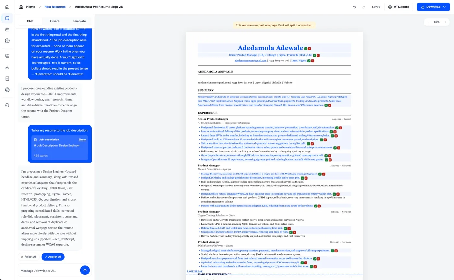454x280 pixels.
Task: Select the resume note icon in sidebar
Action: click(7, 18)
